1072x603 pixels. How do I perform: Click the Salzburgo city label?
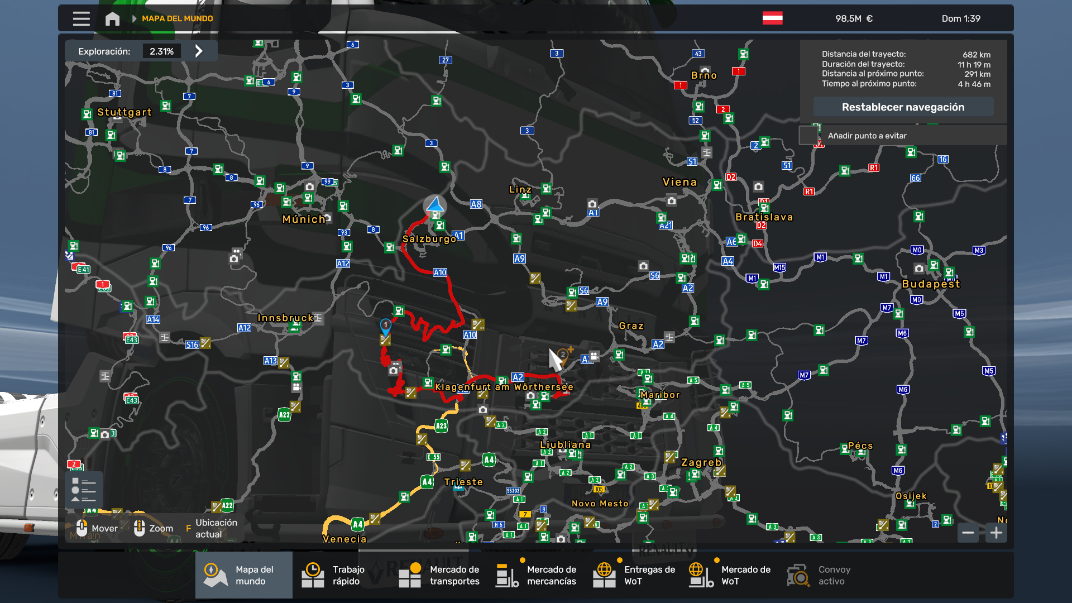[429, 239]
